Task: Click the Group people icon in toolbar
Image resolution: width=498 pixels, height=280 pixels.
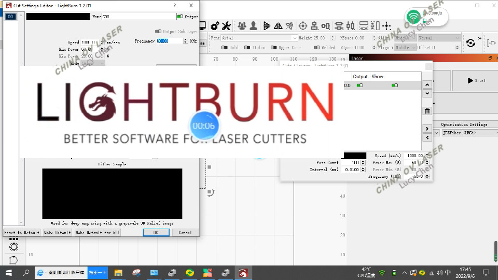Action: click(x=242, y=25)
